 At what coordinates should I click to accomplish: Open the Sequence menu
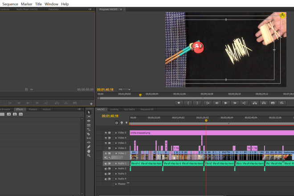pos(10,4)
